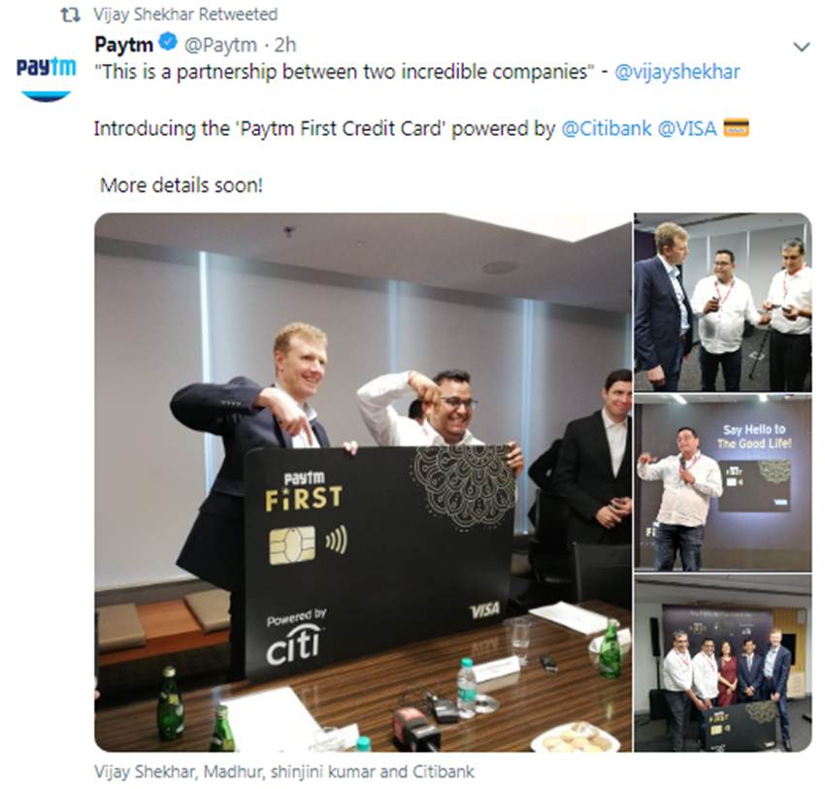Open the @Paytm handle
The height and width of the screenshot is (789, 825).
click(220, 46)
